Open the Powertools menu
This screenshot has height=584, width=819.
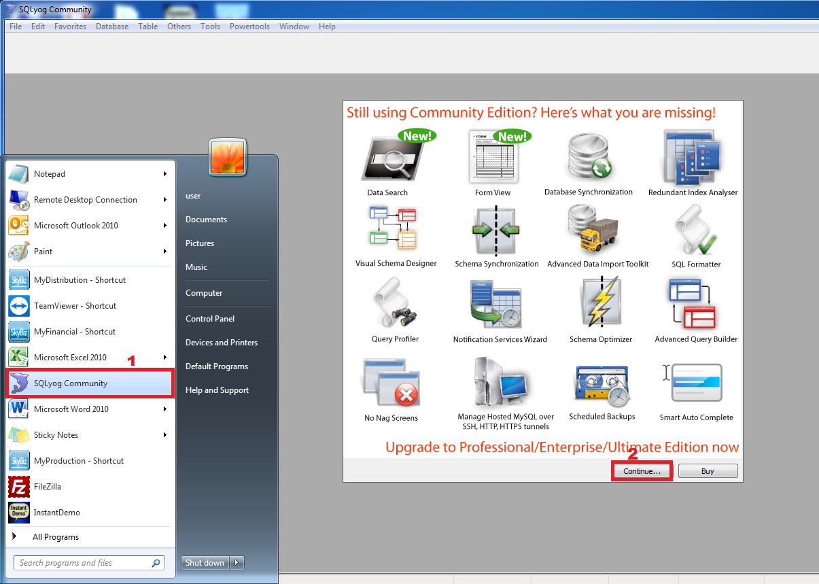coord(249,27)
